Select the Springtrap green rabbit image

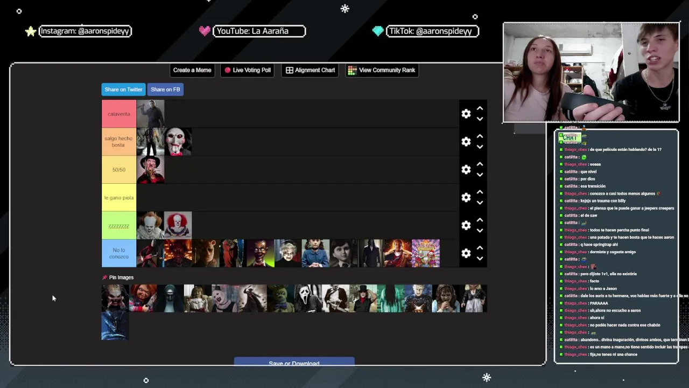(280, 299)
